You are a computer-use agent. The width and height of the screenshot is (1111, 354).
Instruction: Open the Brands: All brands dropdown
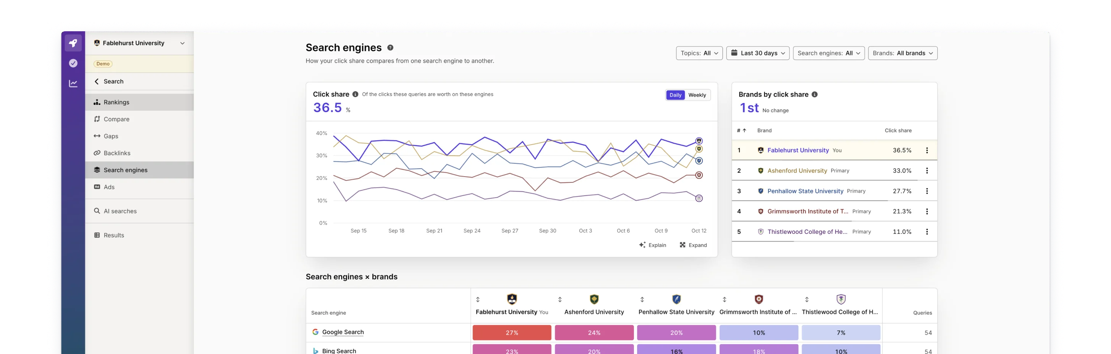902,53
